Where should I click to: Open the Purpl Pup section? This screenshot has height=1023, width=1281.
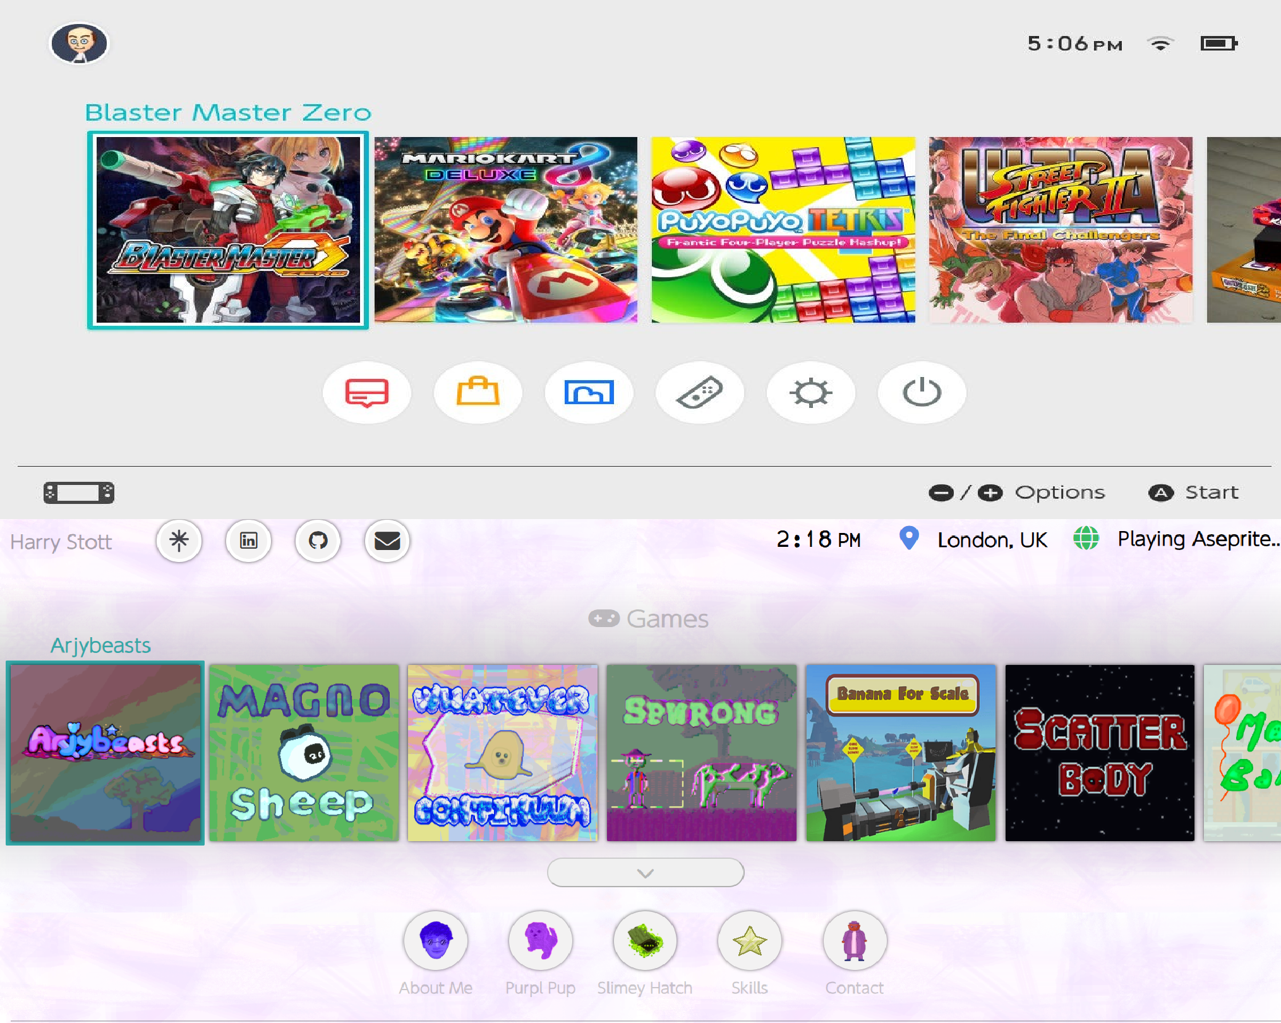pyautogui.click(x=541, y=941)
